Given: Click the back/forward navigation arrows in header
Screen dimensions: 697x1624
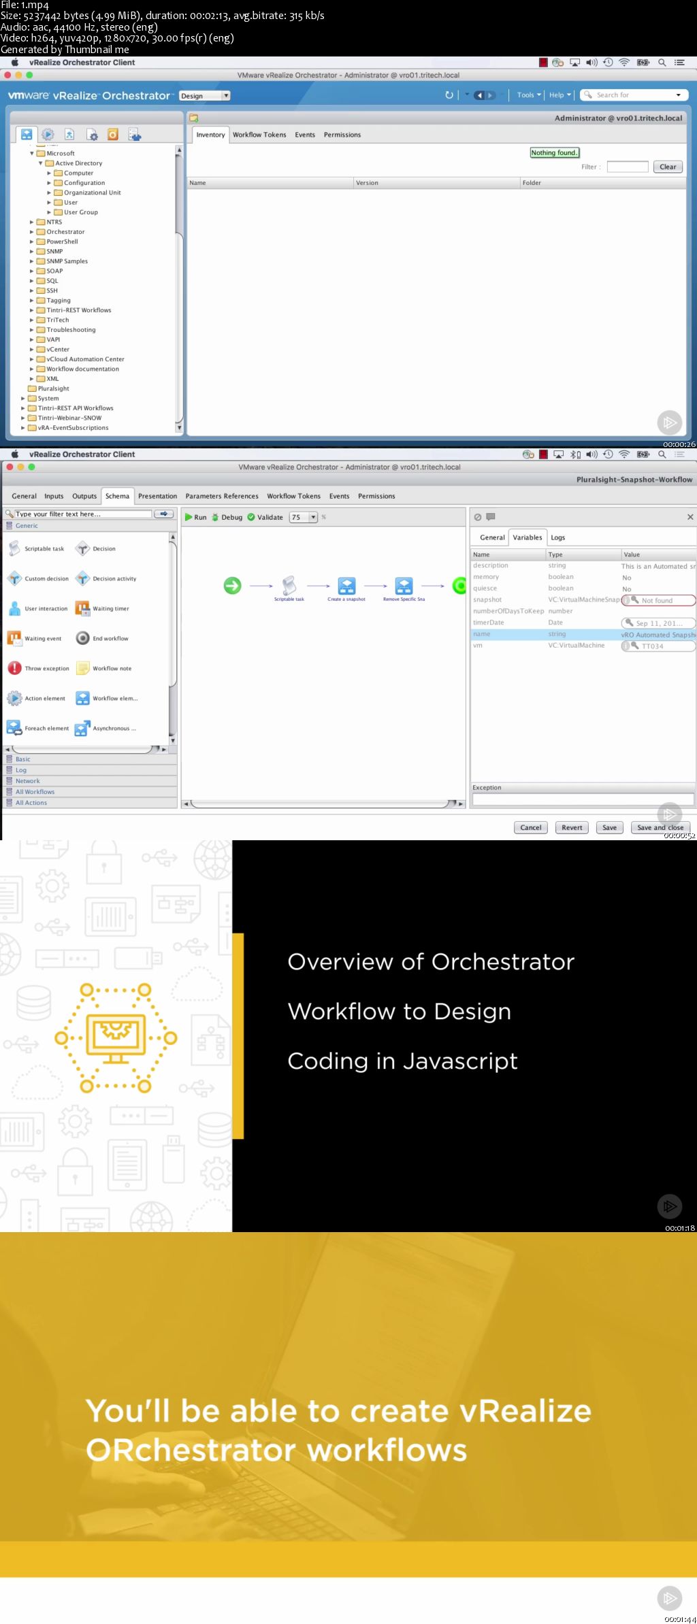Looking at the screenshot, I should click(x=484, y=95).
